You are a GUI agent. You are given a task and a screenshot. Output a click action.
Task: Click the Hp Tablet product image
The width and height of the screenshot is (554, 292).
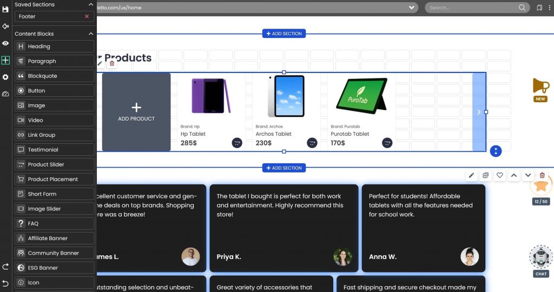(211, 96)
